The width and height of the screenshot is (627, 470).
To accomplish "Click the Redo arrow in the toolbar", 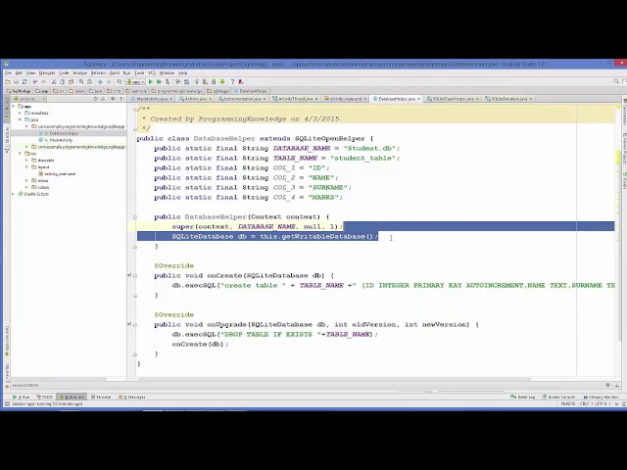I will tap(43, 81).
